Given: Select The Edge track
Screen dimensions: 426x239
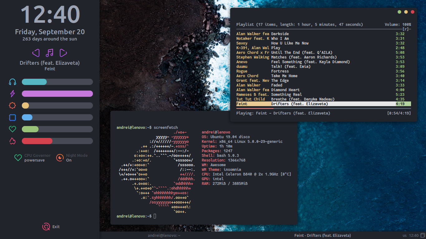Looking at the screenshot, I should pos(324,81).
